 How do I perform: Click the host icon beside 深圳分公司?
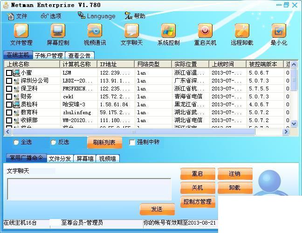pos(16,81)
